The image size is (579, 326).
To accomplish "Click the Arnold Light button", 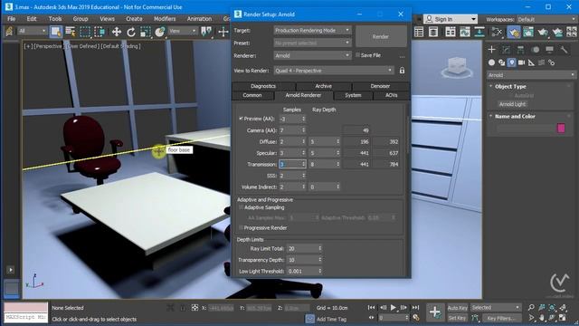I will click(x=513, y=104).
